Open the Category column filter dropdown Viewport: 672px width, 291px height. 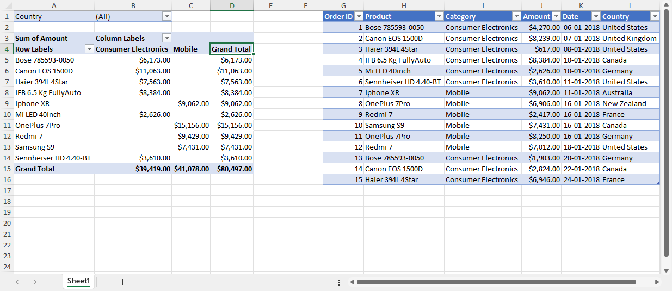(516, 16)
